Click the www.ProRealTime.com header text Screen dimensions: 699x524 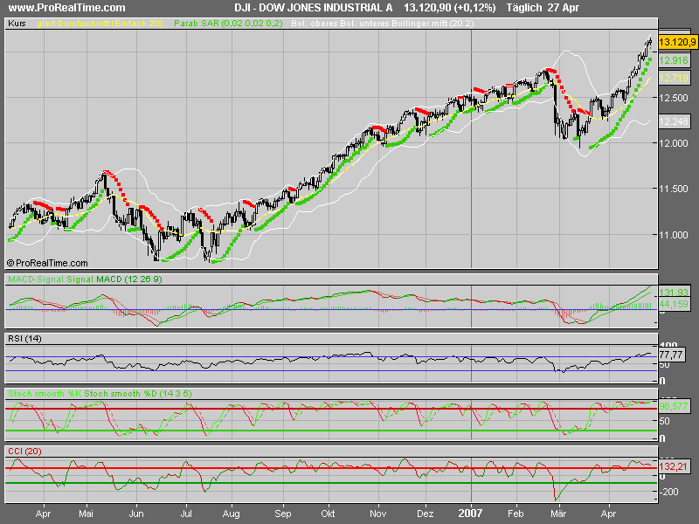tap(67, 8)
